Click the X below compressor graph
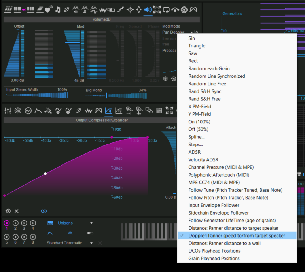Screen dimensions: 305x272 tap(17, 211)
